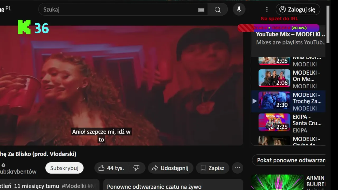Viewport: 338px width, 190px height.
Task: Open more actions ellipsis next to Zapisz
Action: [237, 168]
